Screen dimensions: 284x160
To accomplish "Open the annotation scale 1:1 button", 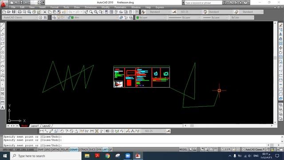I will [226, 149].
